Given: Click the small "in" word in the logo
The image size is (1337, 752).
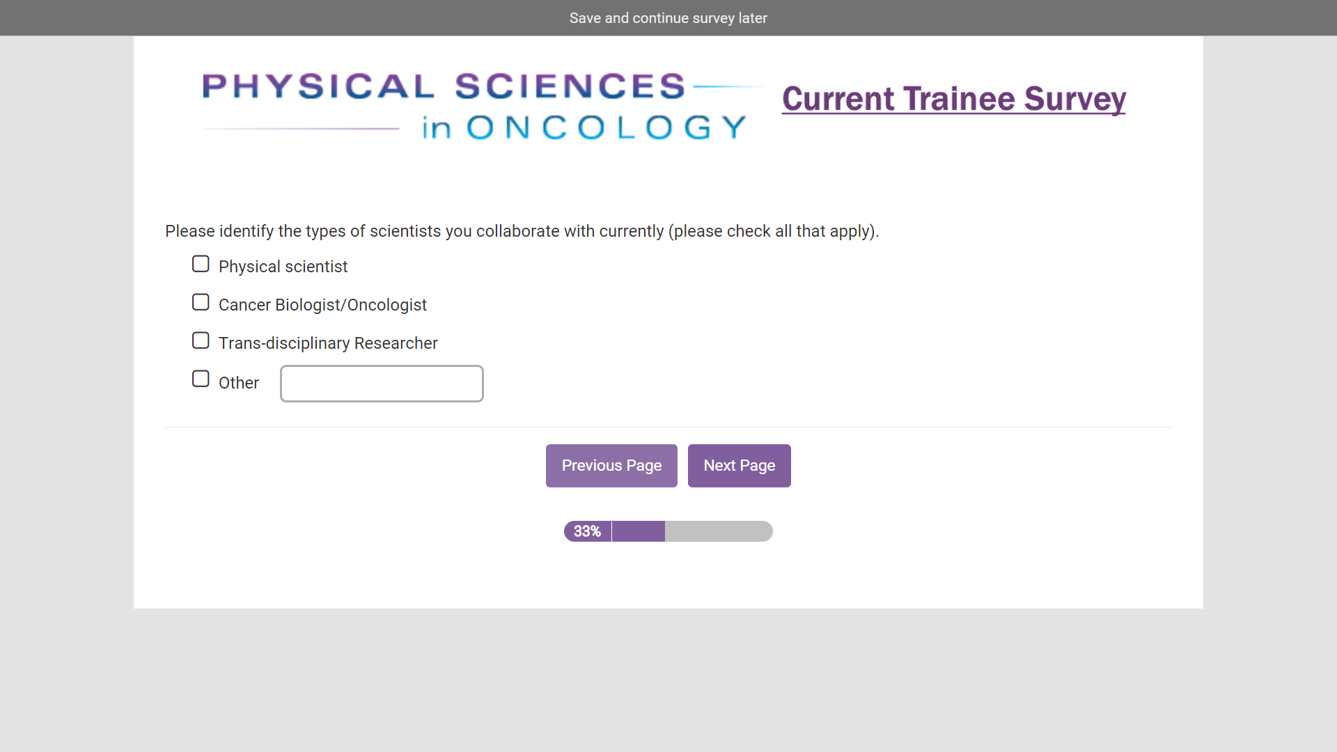Looking at the screenshot, I should pyautogui.click(x=437, y=129).
